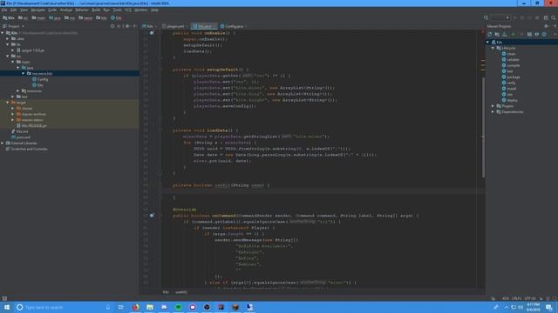The height and width of the screenshot is (313, 558).
Task: Open Project panel gear settings
Action: pos(127,26)
